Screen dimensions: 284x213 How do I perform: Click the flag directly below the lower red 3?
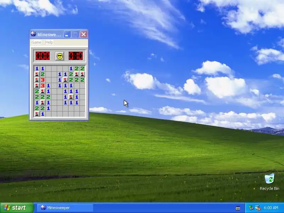point(43,91)
